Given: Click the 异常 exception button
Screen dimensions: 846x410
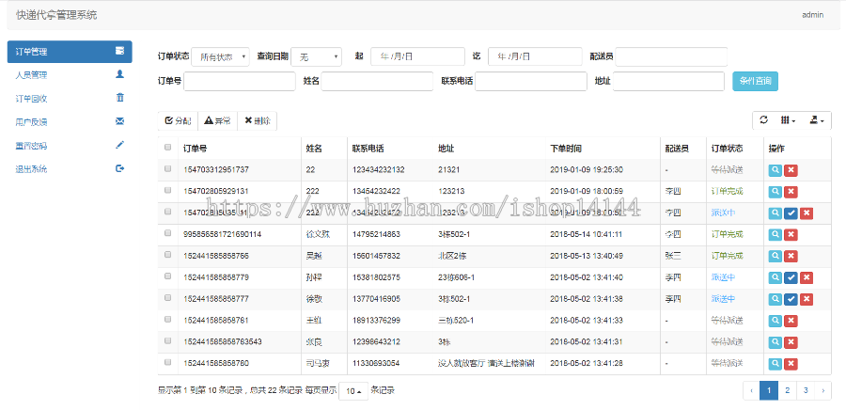Looking at the screenshot, I should pos(218,121).
